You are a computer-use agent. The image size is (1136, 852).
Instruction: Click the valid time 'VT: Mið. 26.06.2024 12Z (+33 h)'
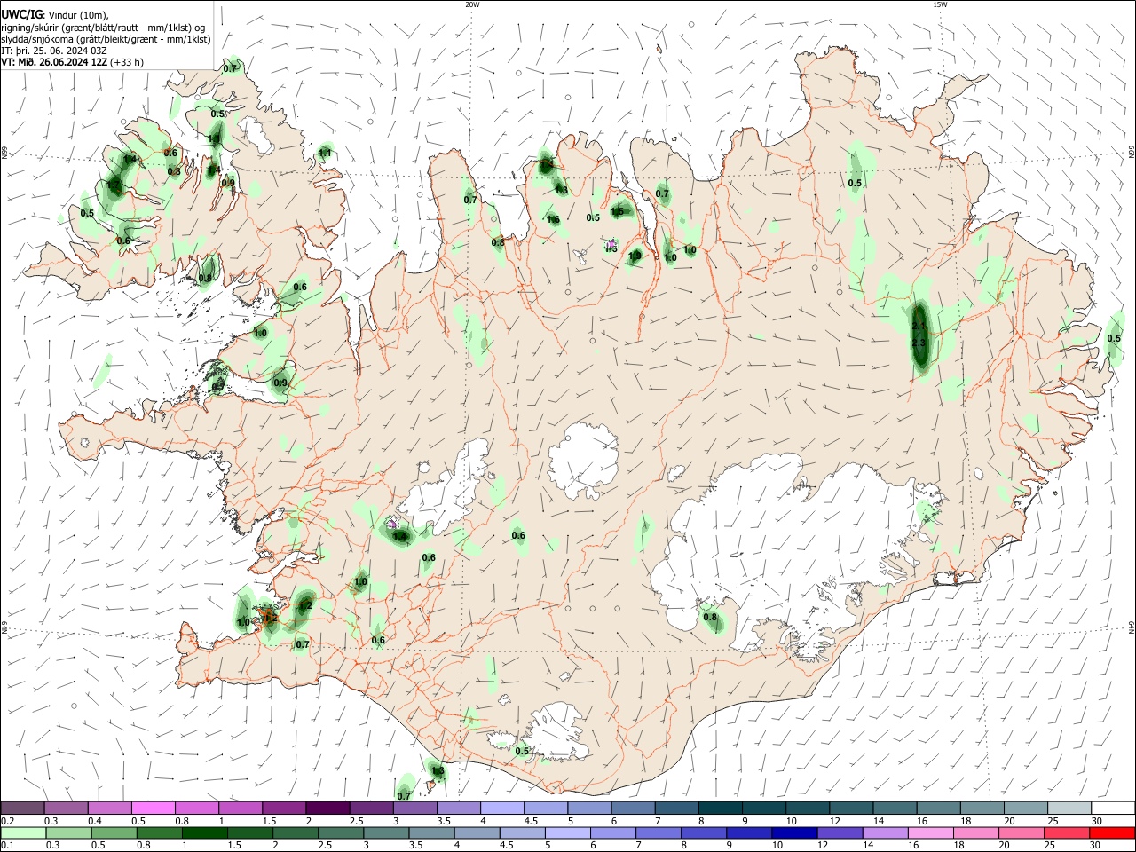pyautogui.click(x=72, y=62)
